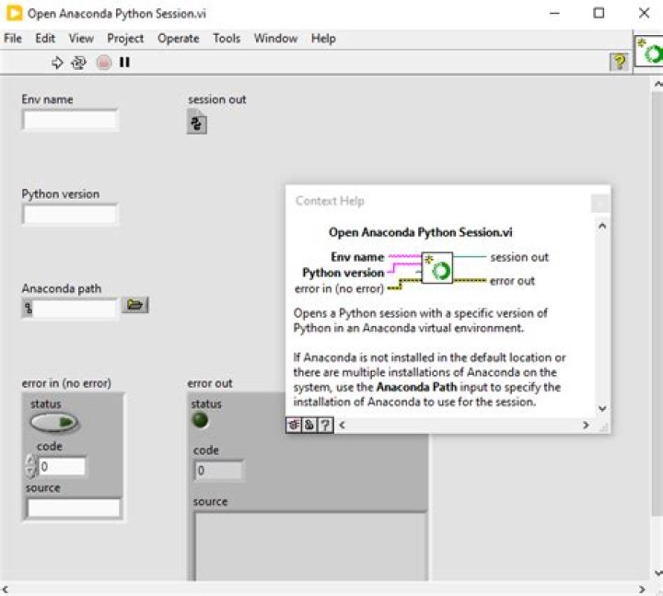Viewport: 663px width, 596px height.
Task: Click the error out status LED indicator
Action: point(200,420)
